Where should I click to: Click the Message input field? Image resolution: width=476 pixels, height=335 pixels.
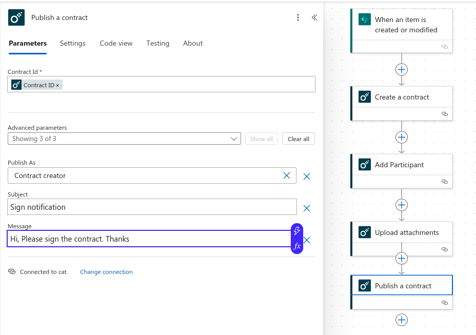[149, 239]
